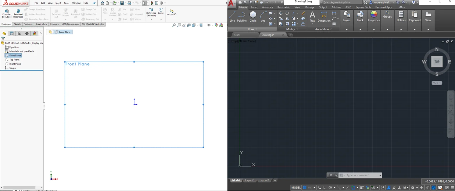Toggle lineweight display in AutoCAD status bar
The width and height of the screenshot is (455, 191).
point(362,188)
